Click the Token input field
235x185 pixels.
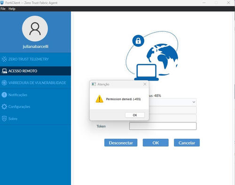(x=163, y=126)
